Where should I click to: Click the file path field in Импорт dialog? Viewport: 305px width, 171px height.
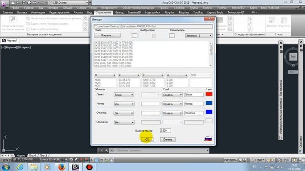153,27
